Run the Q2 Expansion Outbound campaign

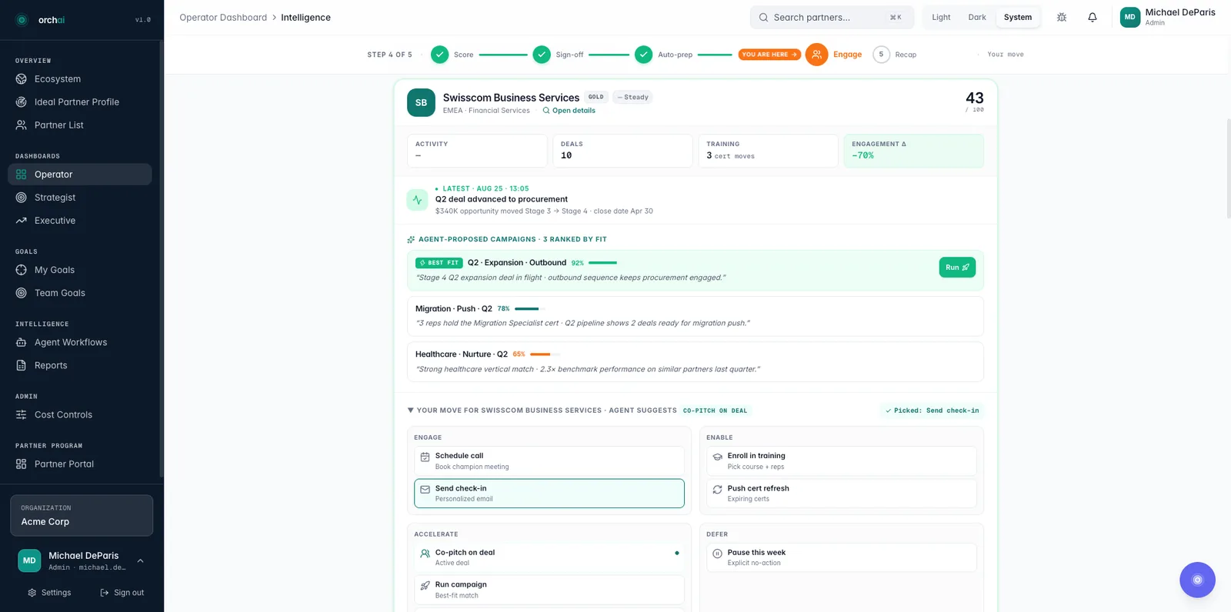(957, 268)
